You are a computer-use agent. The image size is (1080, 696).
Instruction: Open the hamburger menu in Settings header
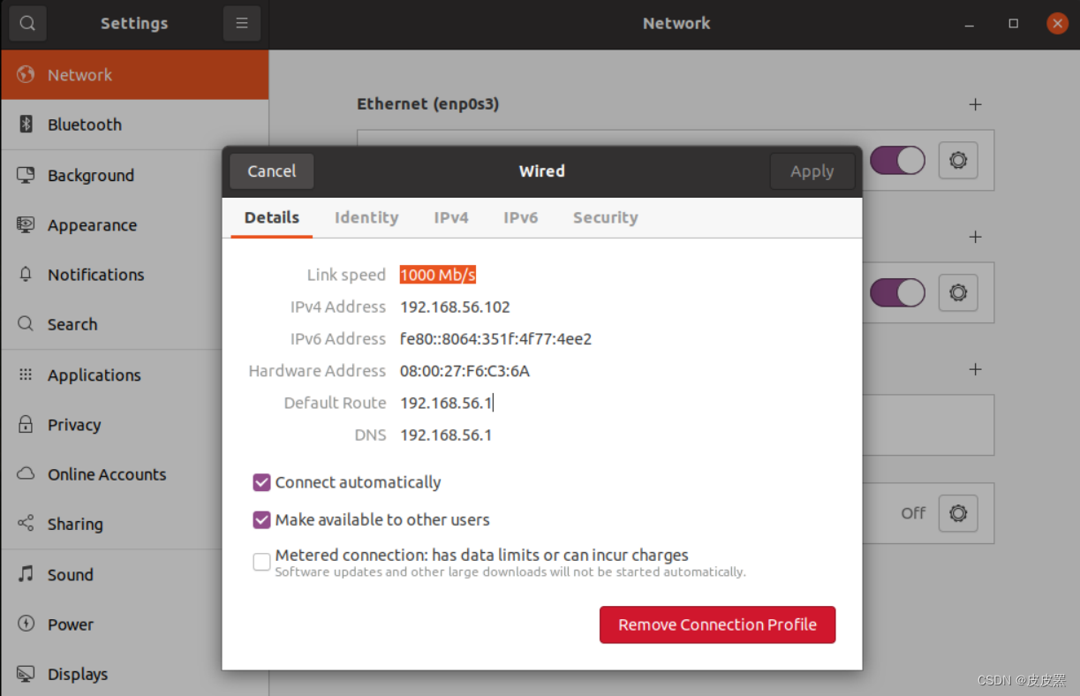tap(242, 23)
